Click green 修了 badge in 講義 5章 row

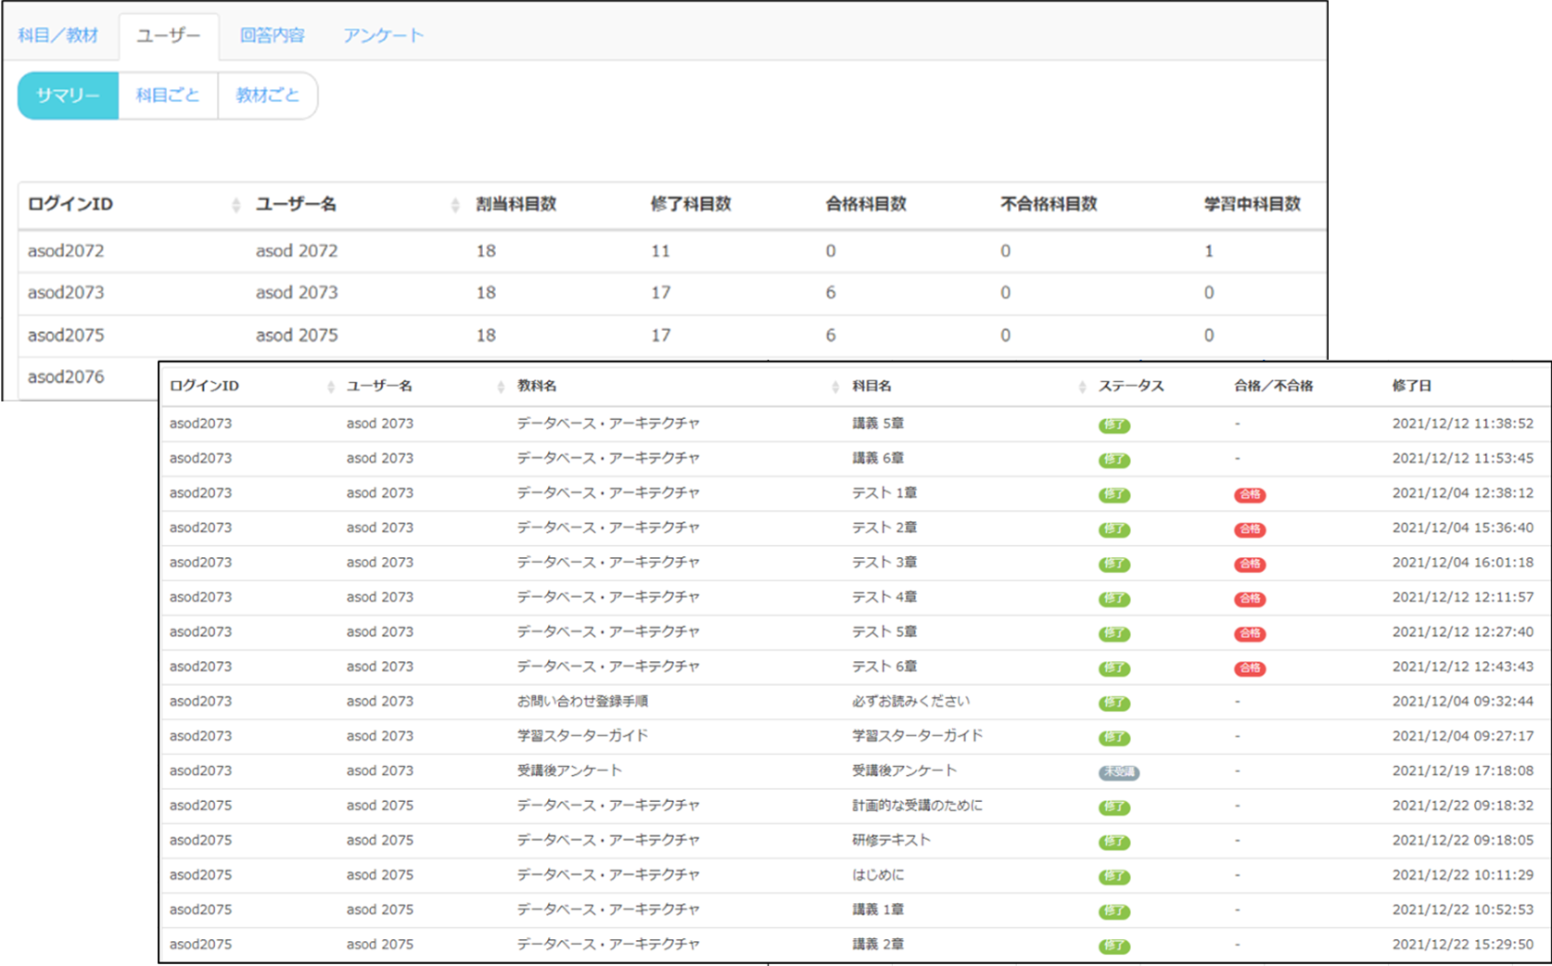(1113, 426)
